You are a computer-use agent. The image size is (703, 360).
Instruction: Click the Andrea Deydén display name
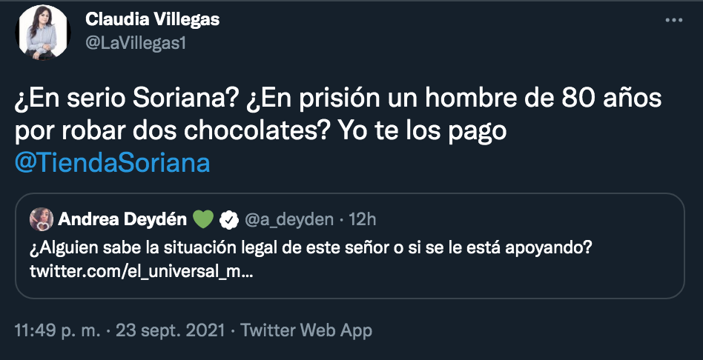click(x=122, y=219)
